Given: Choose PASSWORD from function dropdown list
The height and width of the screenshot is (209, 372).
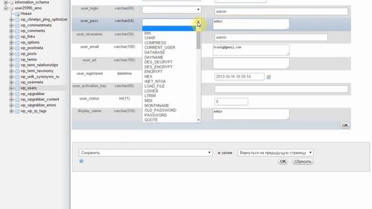Looking at the screenshot, I should (x=155, y=115).
